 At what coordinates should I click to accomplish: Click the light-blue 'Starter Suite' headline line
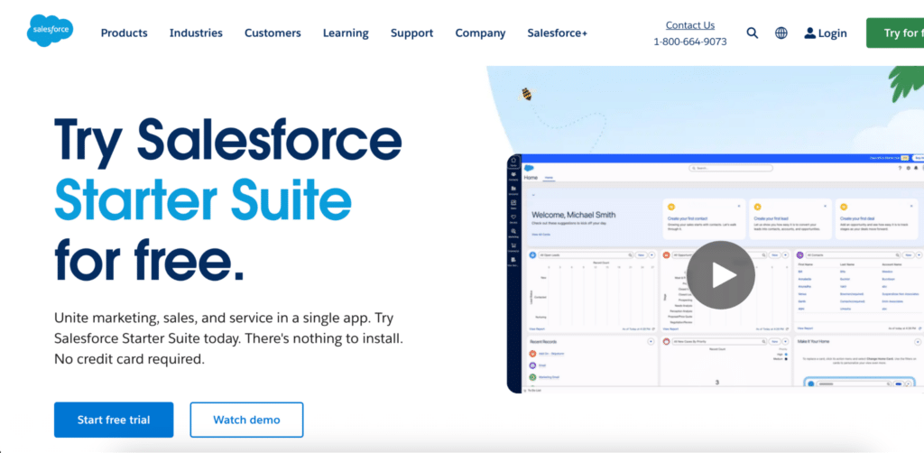point(203,201)
